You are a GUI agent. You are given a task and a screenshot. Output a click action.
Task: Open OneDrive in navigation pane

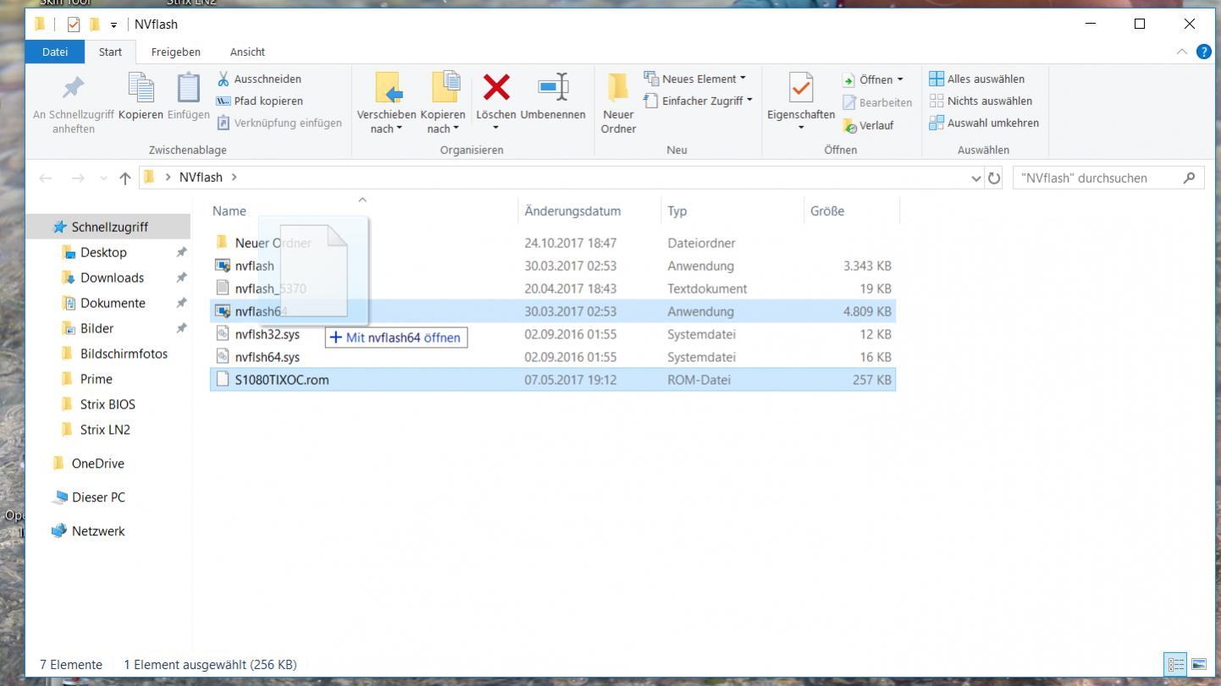[97, 464]
